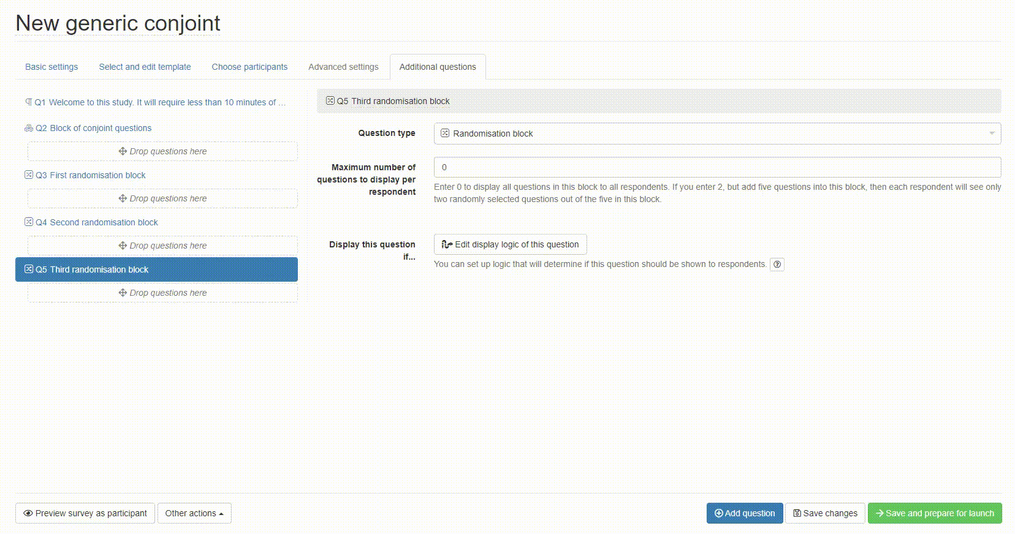Viewport: 1015px width, 534px height.
Task: Click randomisation icon in yellow Q5 header
Action: tap(330, 100)
